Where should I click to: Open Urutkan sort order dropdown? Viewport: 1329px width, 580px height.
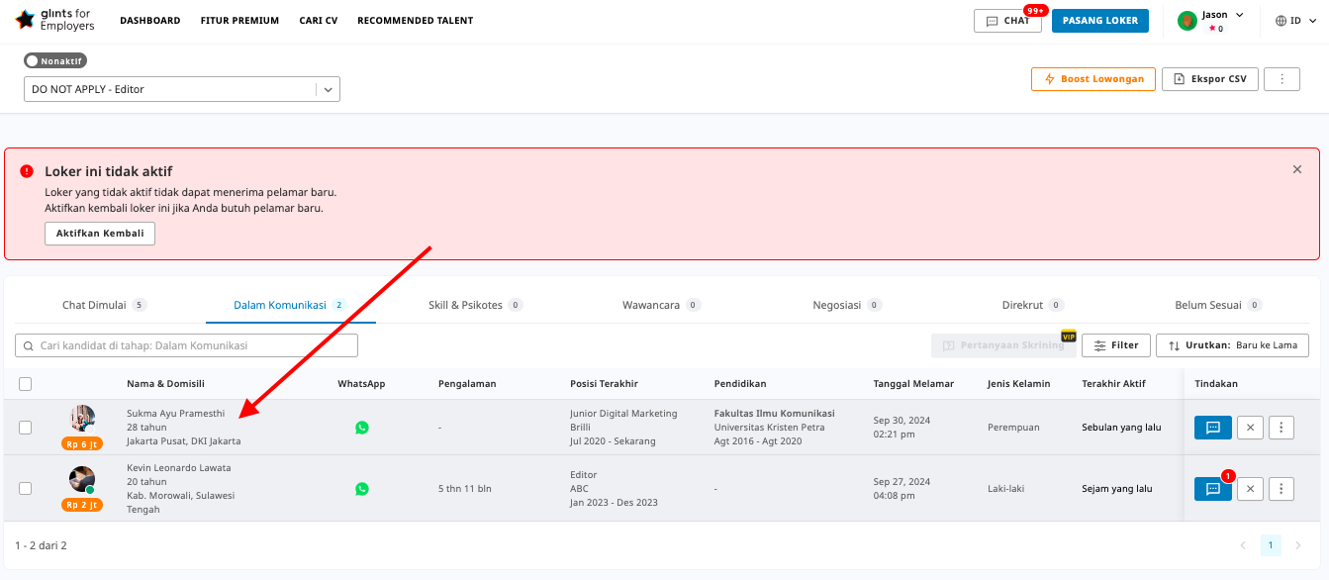point(1232,345)
